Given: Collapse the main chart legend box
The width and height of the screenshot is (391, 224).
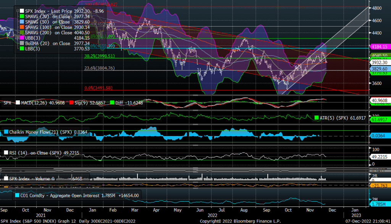Looking at the screenshot, I should pyautogui.click(x=18, y=11).
